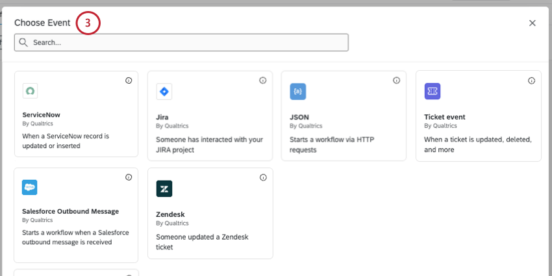Click the Ticket event purple icon
This screenshot has width=552, height=276.
click(433, 91)
